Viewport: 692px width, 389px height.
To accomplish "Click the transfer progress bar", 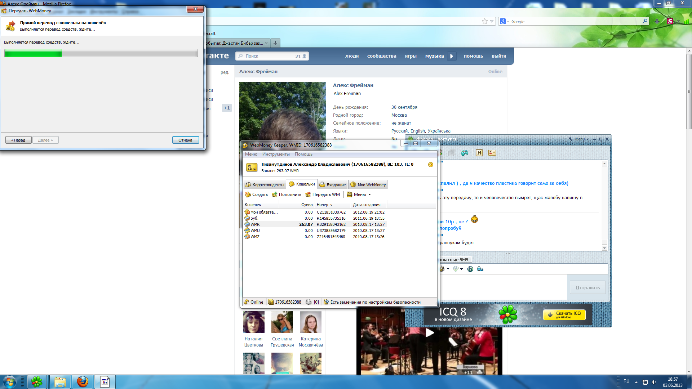I will point(101,54).
